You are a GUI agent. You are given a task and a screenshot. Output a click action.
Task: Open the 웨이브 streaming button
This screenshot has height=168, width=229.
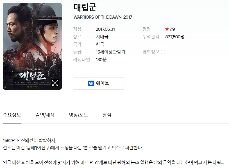click(99, 83)
